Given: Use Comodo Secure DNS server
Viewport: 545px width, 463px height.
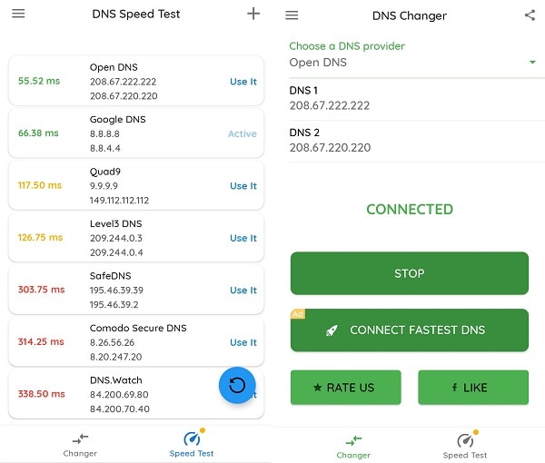Looking at the screenshot, I should [x=243, y=342].
